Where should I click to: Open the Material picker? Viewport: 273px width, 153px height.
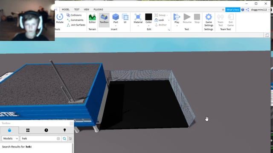coord(138,18)
